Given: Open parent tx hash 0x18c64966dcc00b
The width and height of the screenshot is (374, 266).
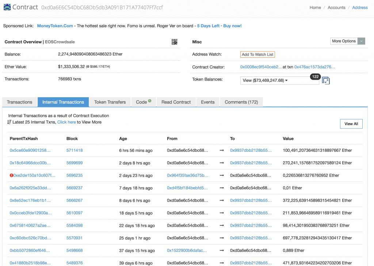Looking at the screenshot, I should (x=30, y=163).
